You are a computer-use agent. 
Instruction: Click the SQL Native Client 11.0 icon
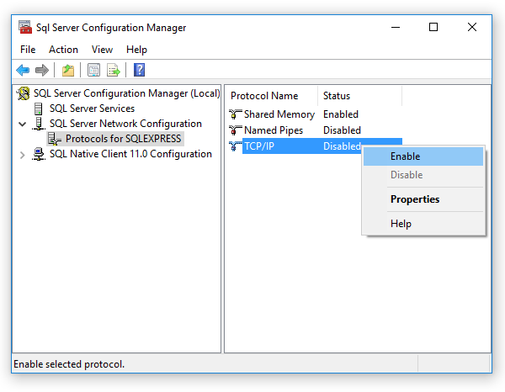tap(39, 154)
